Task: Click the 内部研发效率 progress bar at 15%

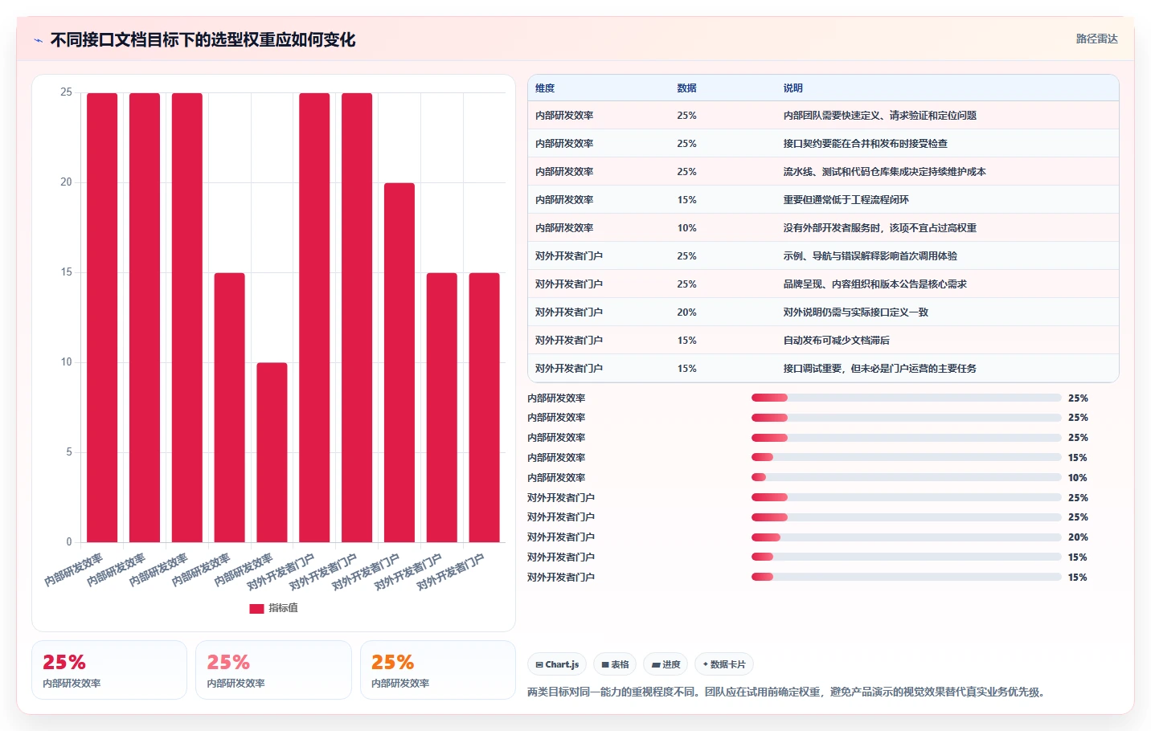Action: (907, 458)
